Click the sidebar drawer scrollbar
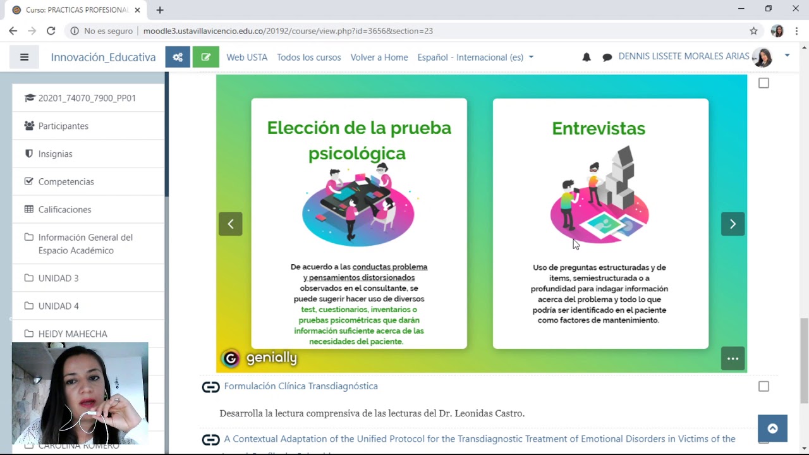 [x=167, y=134]
